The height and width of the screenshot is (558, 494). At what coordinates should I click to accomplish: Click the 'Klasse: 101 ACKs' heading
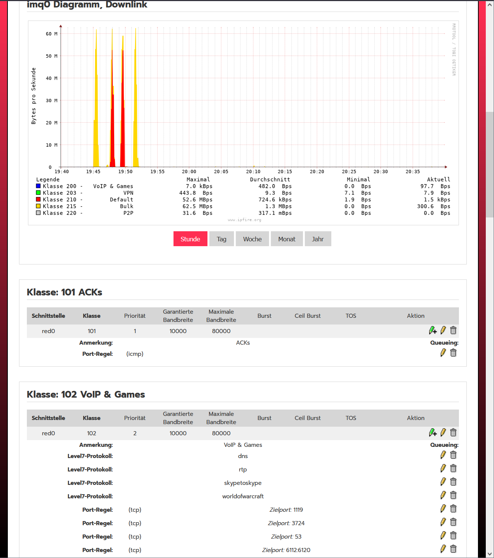click(65, 292)
